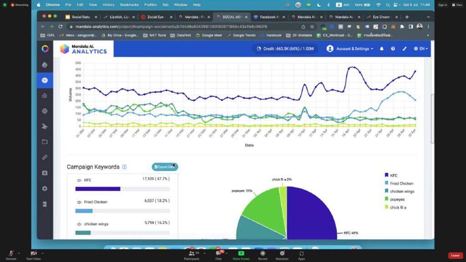This screenshot has width=466, height=262.
Task: Toggle visibility eye for chicken wings keyword
Action: [x=79, y=224]
